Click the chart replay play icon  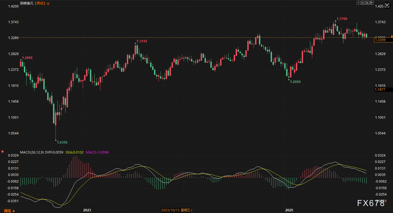click(367, 3)
